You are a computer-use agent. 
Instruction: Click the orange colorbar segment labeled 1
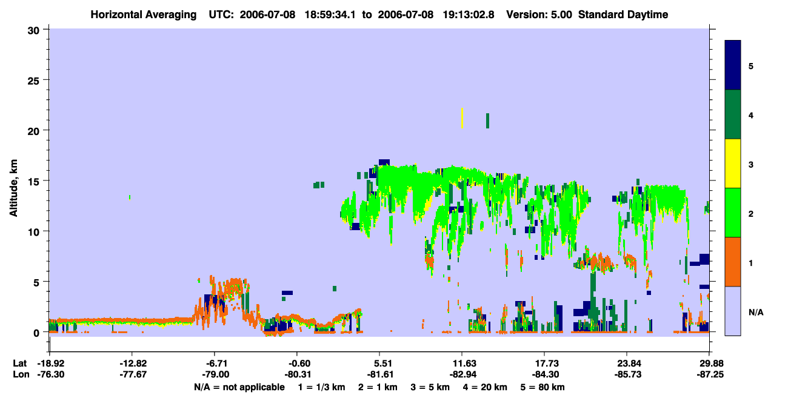733,262
